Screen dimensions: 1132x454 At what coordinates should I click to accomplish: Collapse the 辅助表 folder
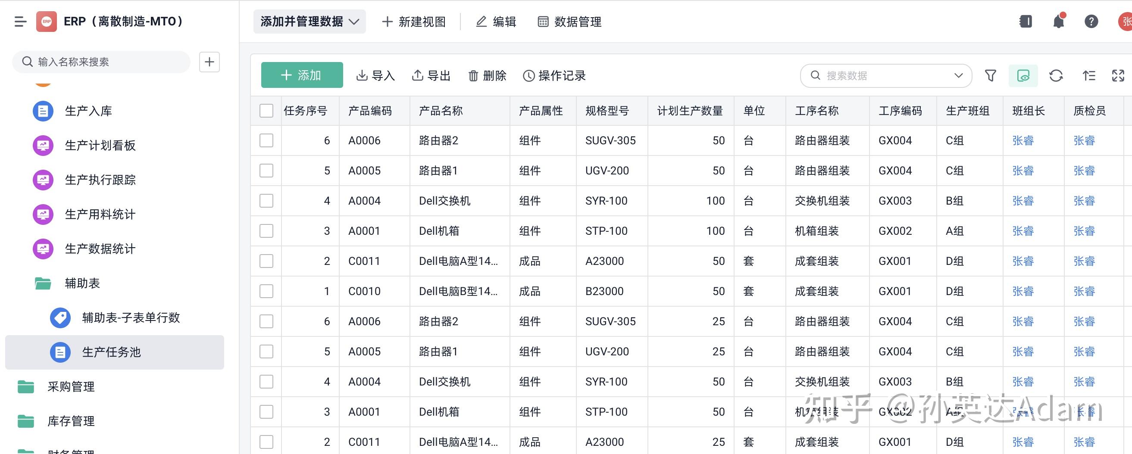tap(43, 283)
